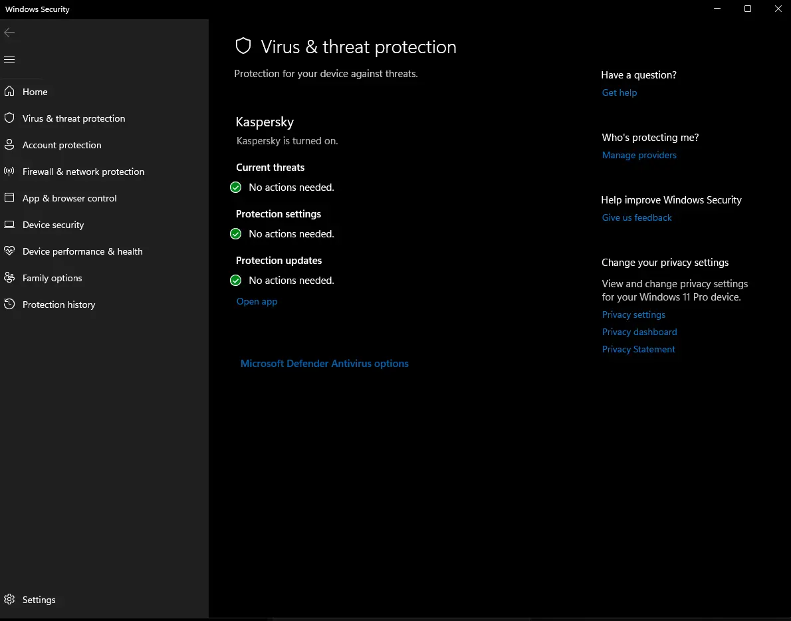791x621 pixels.
Task: Click green checkmark under Current threats
Action: 235,187
